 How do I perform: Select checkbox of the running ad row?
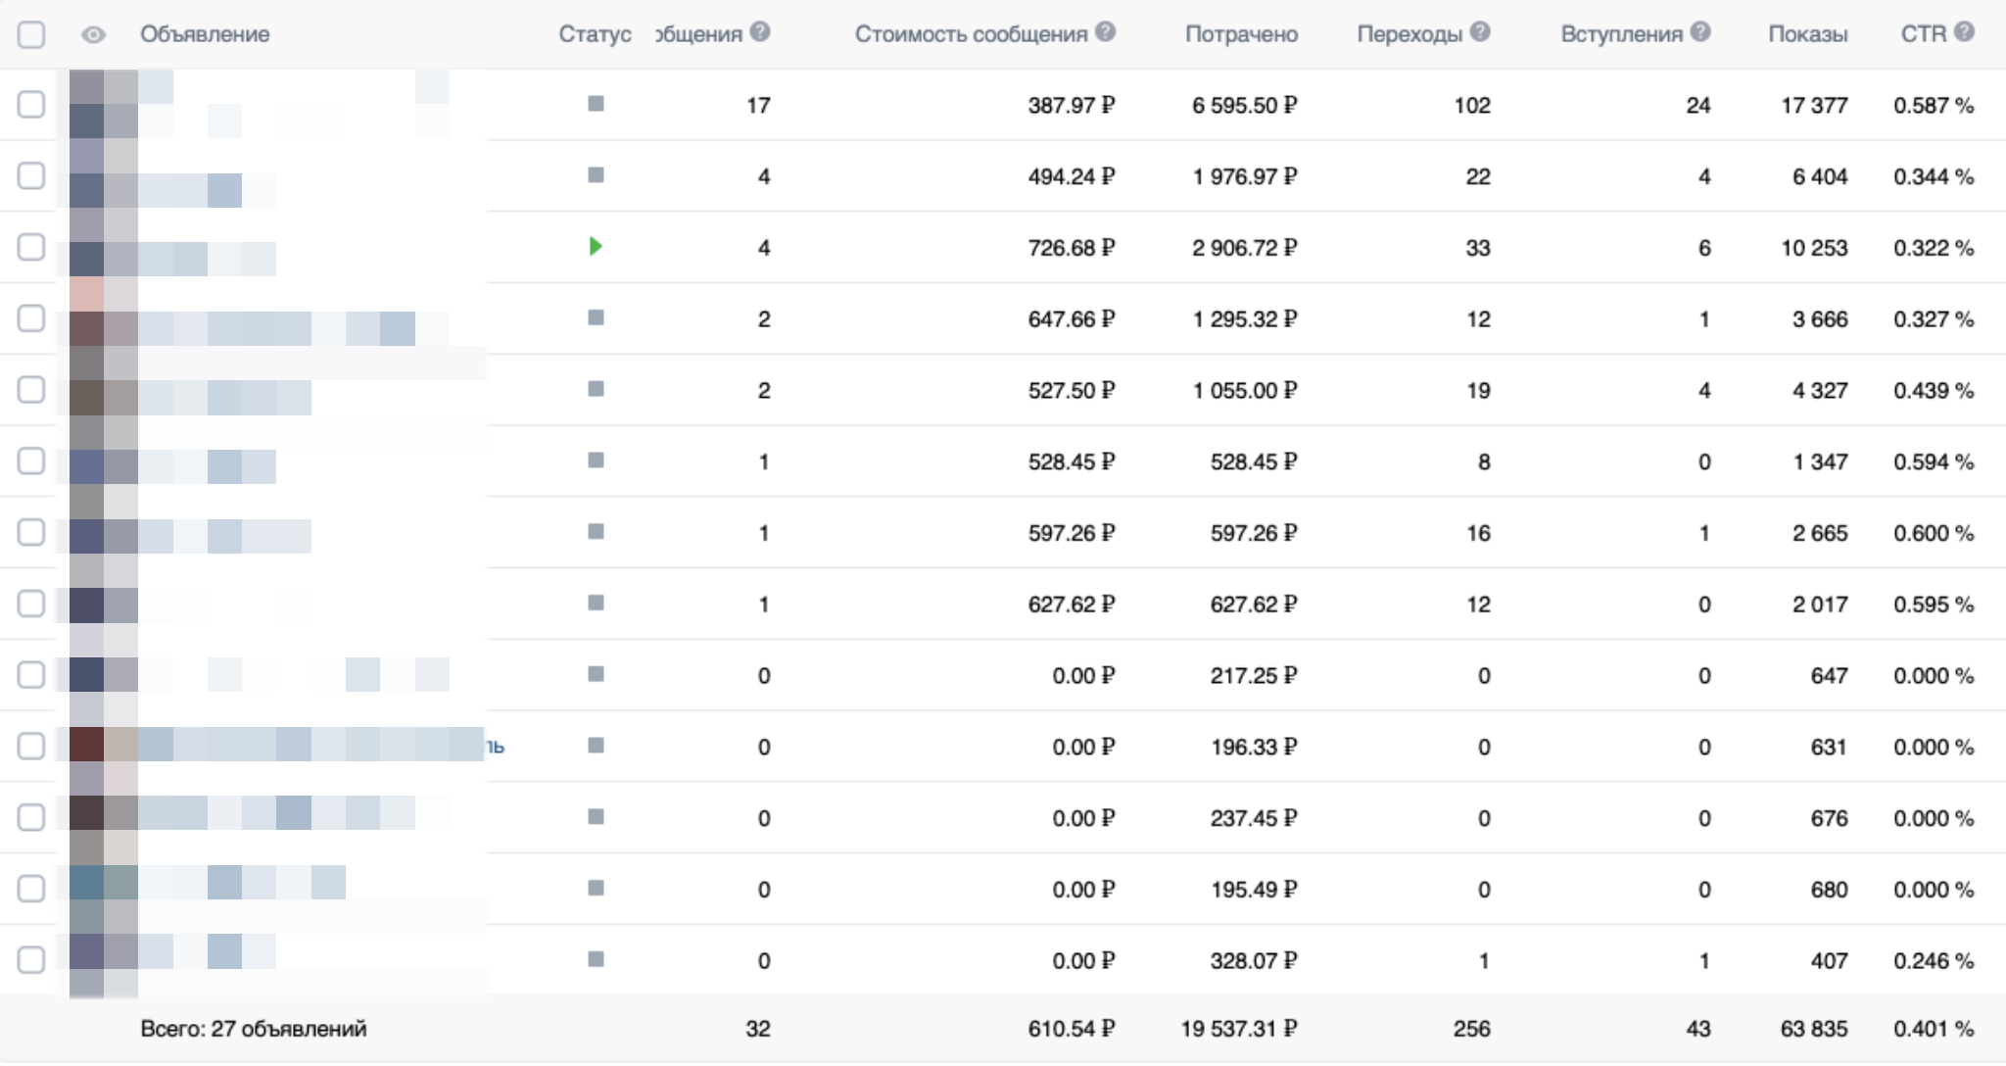point(31,247)
